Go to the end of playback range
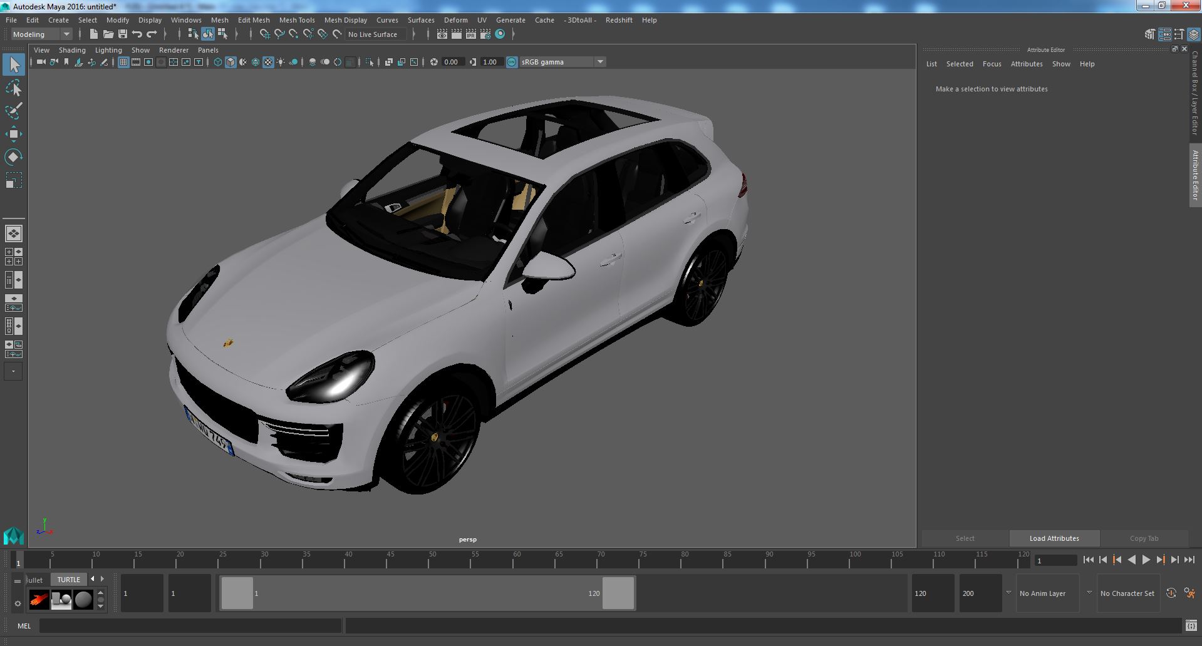 pyautogui.click(x=1189, y=560)
